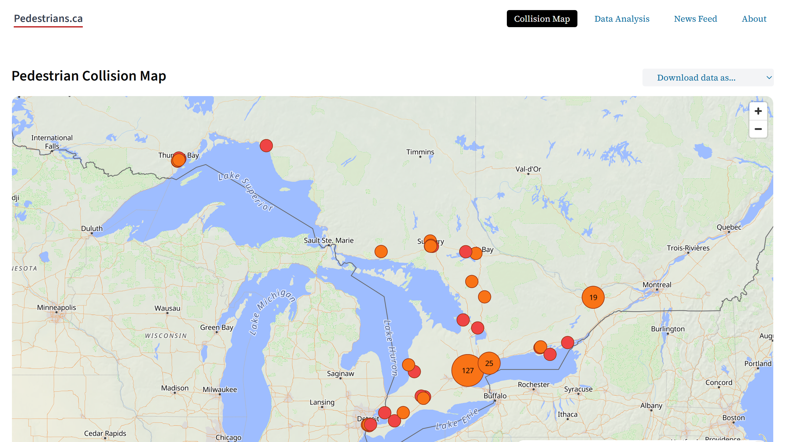This screenshot has height=442, width=787.
Task: Click the red marker north of Lake Superior
Action: click(x=266, y=146)
